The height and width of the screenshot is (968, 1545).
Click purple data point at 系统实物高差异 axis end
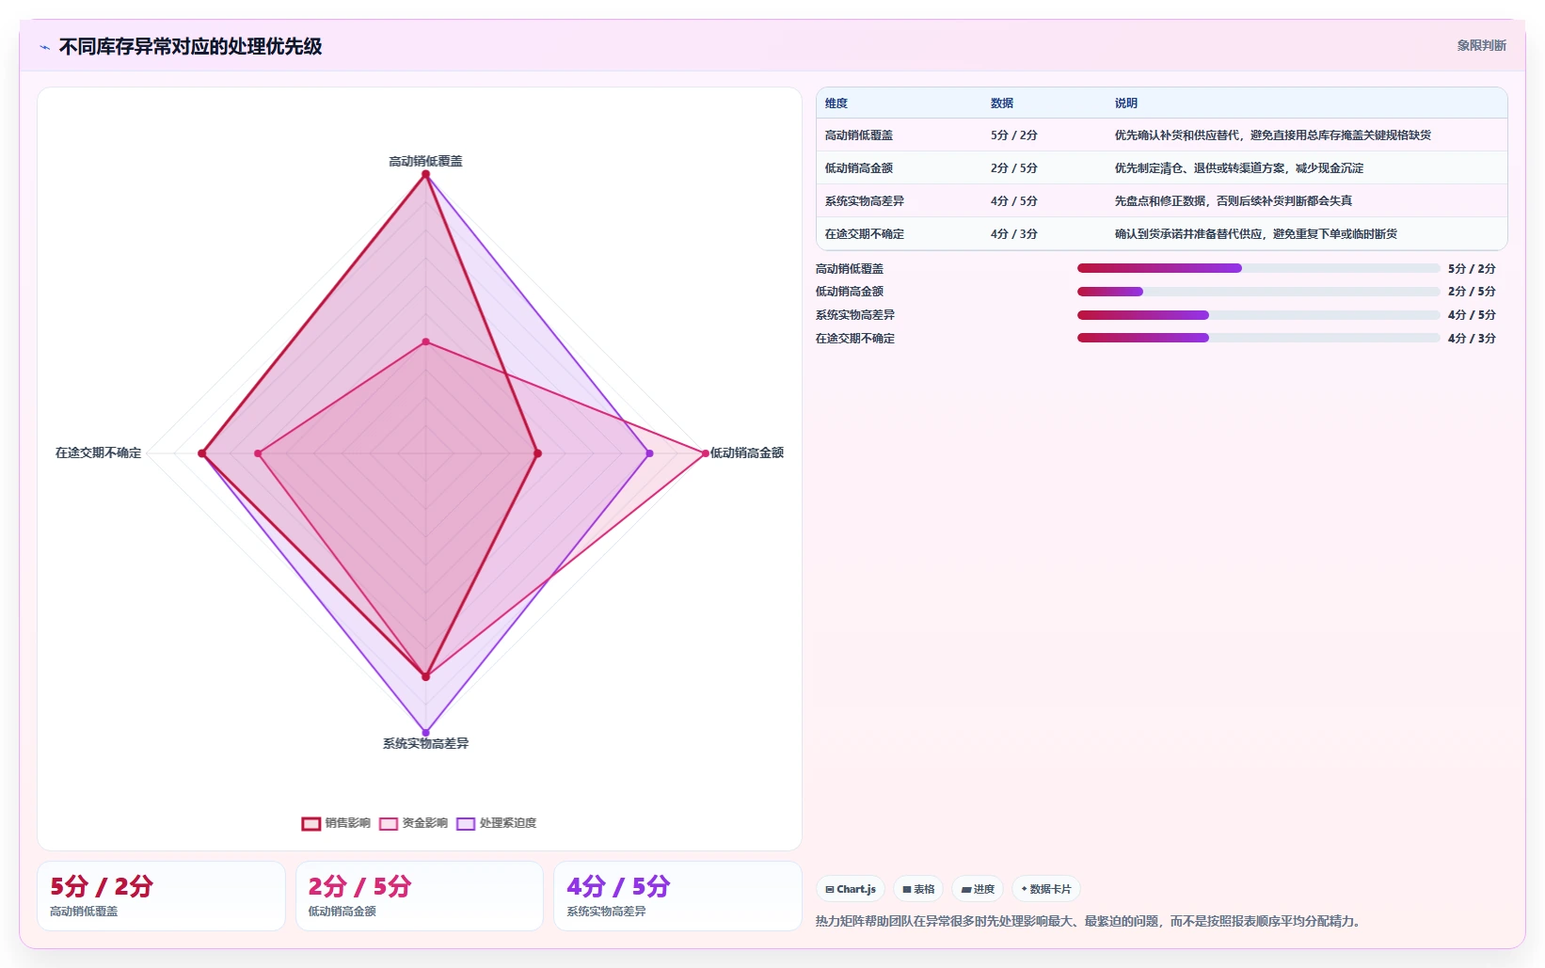(425, 733)
